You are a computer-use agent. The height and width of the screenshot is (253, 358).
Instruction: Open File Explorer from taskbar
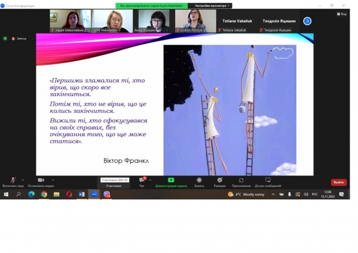coord(56,194)
